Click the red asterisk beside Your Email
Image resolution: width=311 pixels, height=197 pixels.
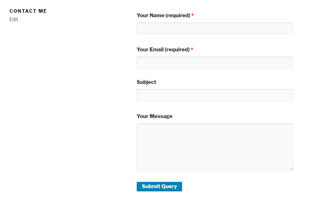pyautogui.click(x=192, y=49)
